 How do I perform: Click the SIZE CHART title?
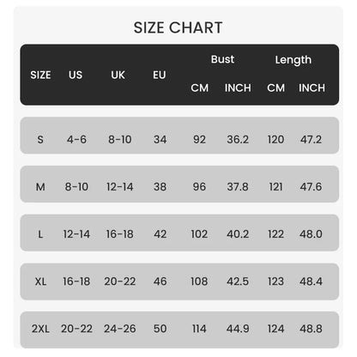[178, 27]
